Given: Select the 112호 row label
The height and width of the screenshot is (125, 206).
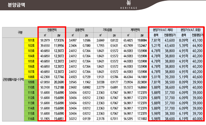Looking at the screenshot, I should pos(31,98).
